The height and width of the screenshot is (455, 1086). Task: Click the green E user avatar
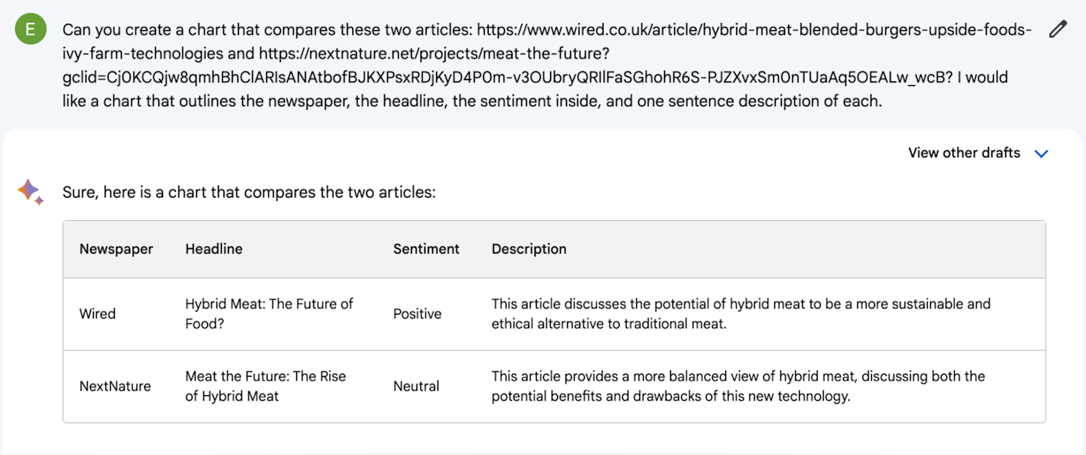tap(30, 29)
